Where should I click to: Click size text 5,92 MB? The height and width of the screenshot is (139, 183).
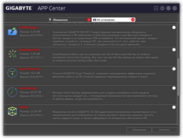35,32
